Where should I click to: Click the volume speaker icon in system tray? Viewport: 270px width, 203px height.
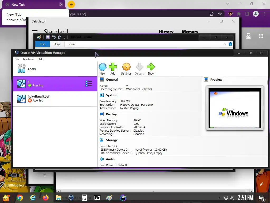pos(232,198)
